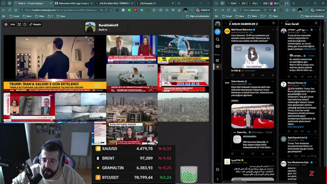Play the Wall Street Wolverine video
The width and height of the screenshot is (327, 184).
point(253,56)
